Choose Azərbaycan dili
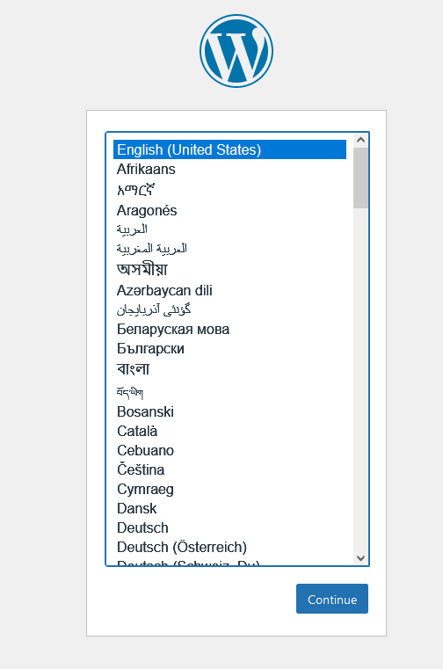The height and width of the screenshot is (669, 443). click(229, 291)
